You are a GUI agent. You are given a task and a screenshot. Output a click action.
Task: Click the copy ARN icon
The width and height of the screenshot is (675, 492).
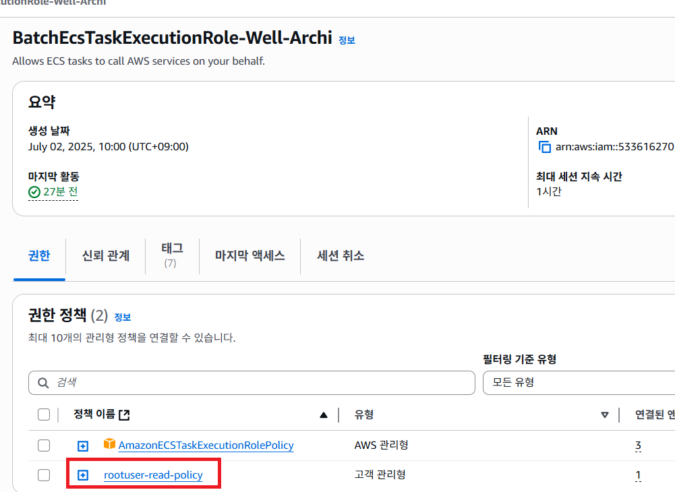tap(545, 147)
